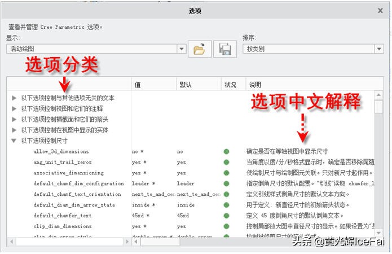This screenshot has width=392, height=254.
Task: Save the configuration with the floppy disk icon
Action: click(x=225, y=49)
